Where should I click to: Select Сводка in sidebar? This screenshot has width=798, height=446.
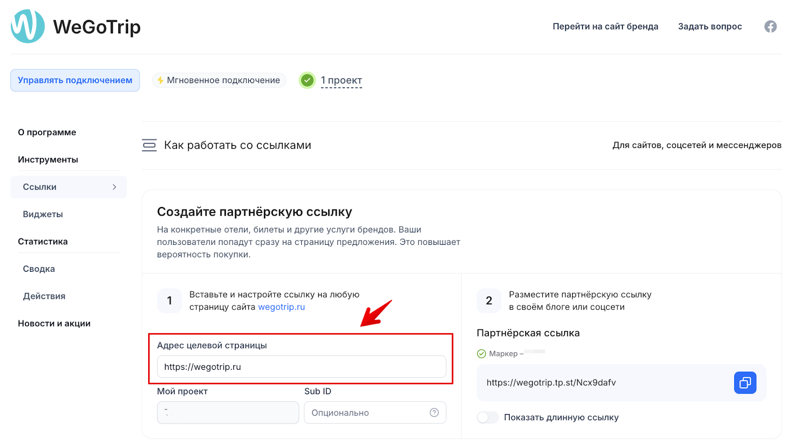pyautogui.click(x=39, y=269)
